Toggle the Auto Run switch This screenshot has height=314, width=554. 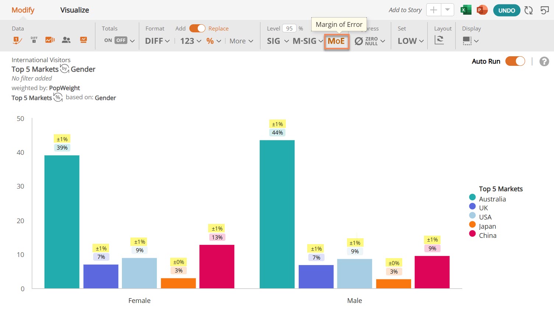(515, 61)
